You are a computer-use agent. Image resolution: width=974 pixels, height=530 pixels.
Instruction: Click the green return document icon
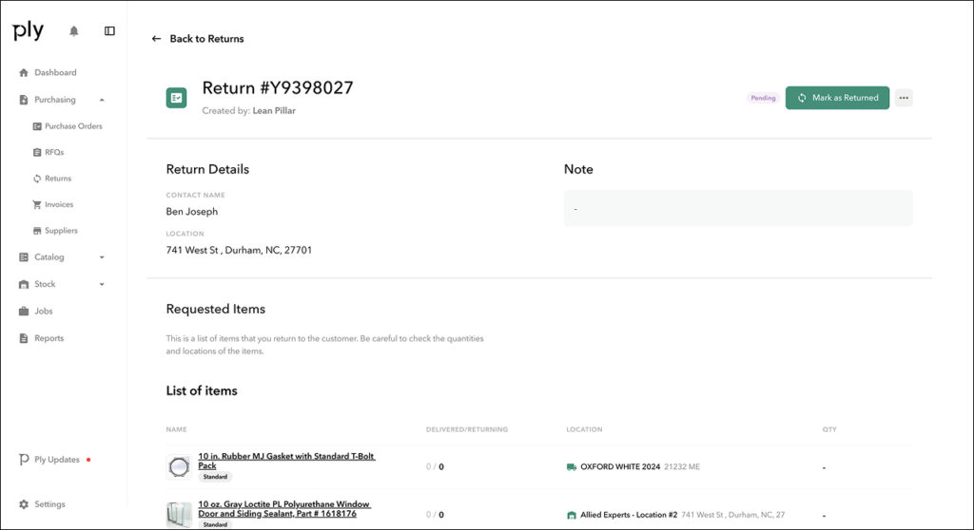coord(176,98)
